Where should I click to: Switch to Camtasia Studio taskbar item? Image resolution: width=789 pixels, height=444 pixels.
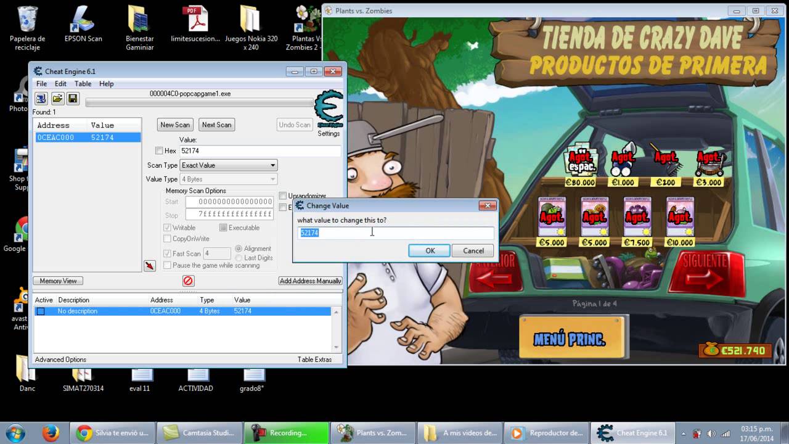pyautogui.click(x=198, y=433)
